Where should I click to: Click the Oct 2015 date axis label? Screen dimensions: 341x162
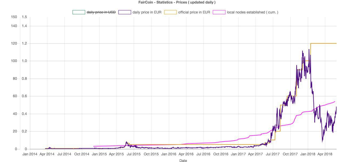tap(151, 154)
